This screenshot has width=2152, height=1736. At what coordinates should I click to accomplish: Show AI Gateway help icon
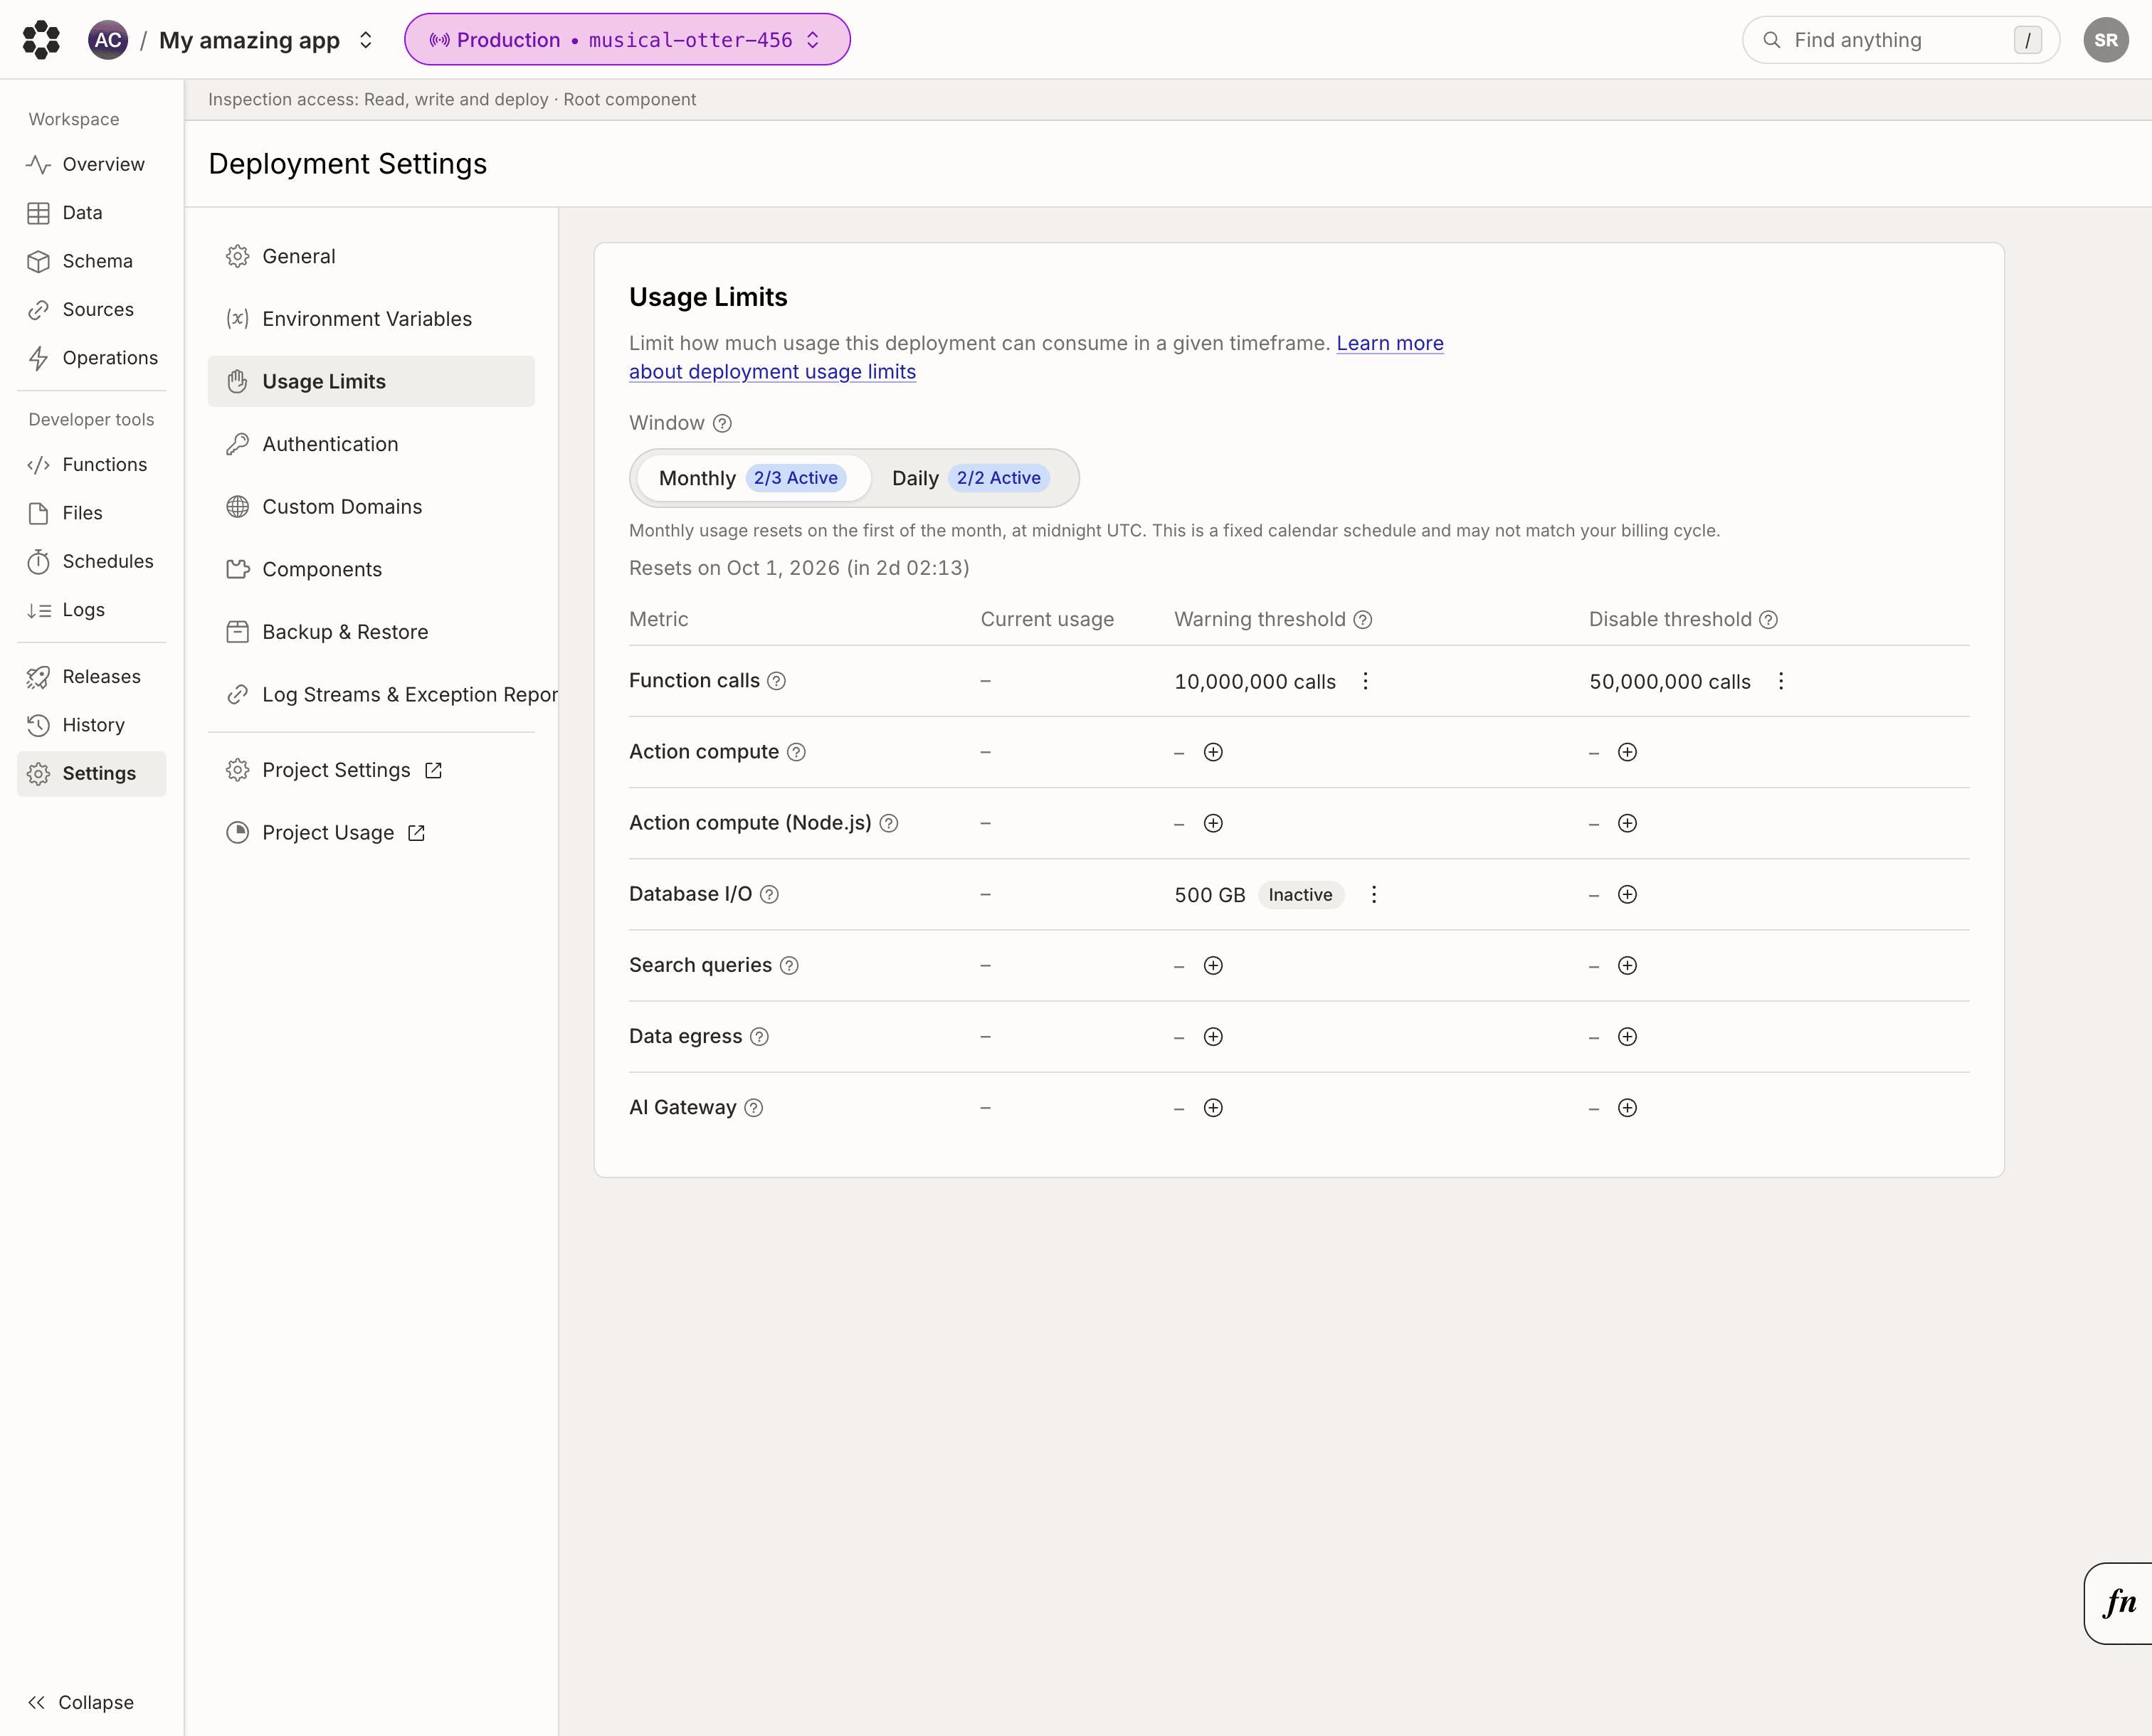pos(754,1107)
